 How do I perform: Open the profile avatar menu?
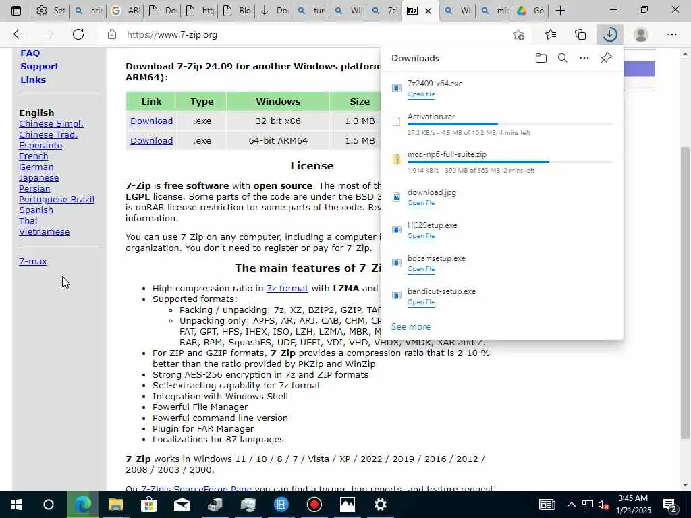click(640, 34)
